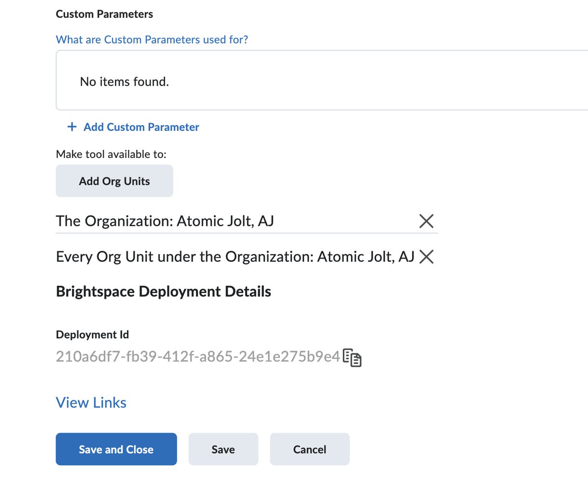
Task: Click the "Custom Parameters" section heading
Action: point(104,14)
